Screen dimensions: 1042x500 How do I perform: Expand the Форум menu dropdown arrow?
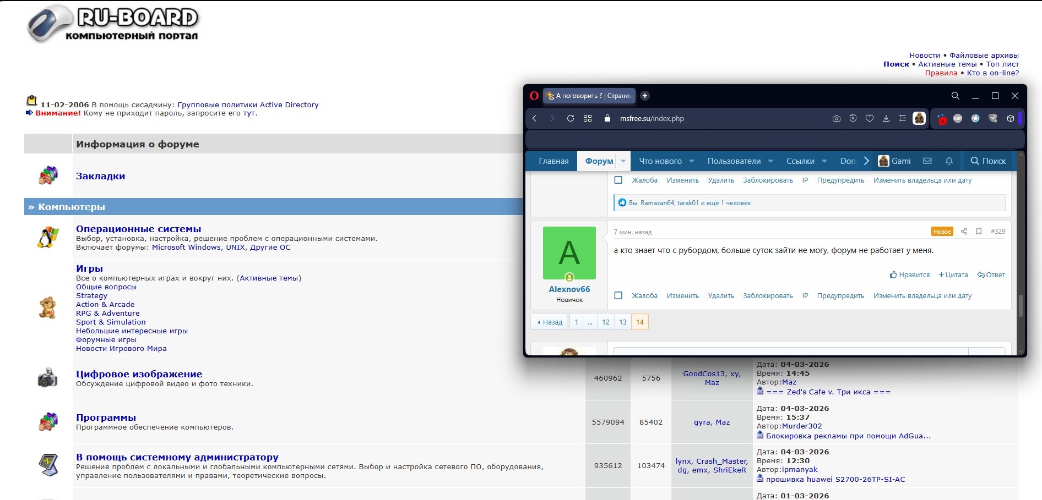click(x=623, y=161)
